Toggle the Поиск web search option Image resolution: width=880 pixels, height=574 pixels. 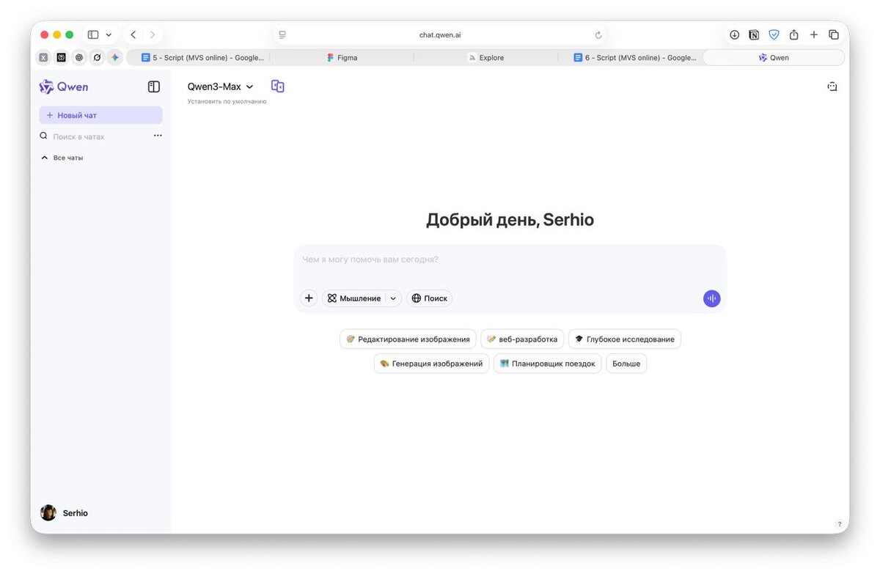(430, 298)
